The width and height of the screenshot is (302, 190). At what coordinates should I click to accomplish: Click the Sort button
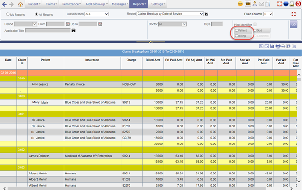tap(262, 30)
